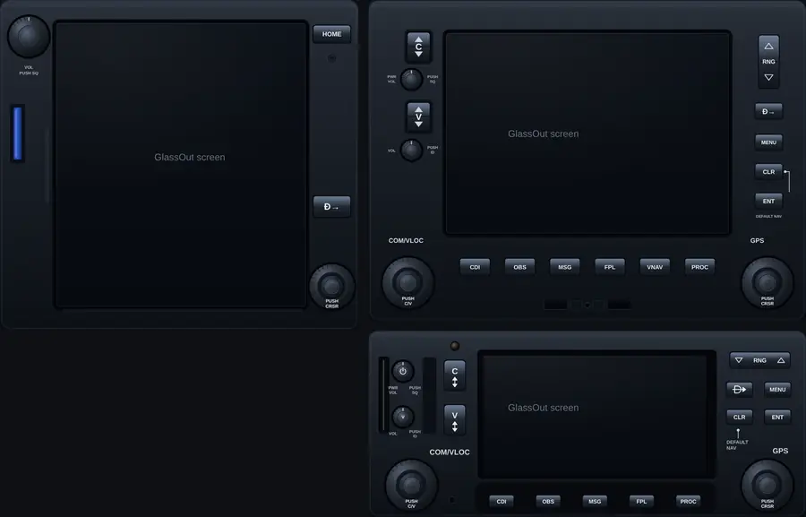806x517 pixels.
Task: Click the RNG up arrow on upper right unit
Action: click(x=768, y=47)
